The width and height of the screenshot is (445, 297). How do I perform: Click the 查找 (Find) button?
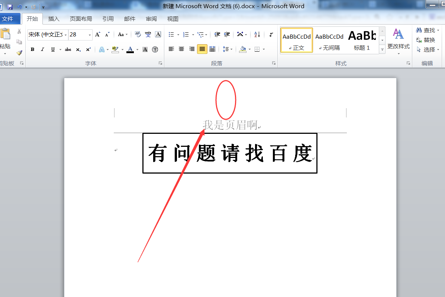coord(428,30)
